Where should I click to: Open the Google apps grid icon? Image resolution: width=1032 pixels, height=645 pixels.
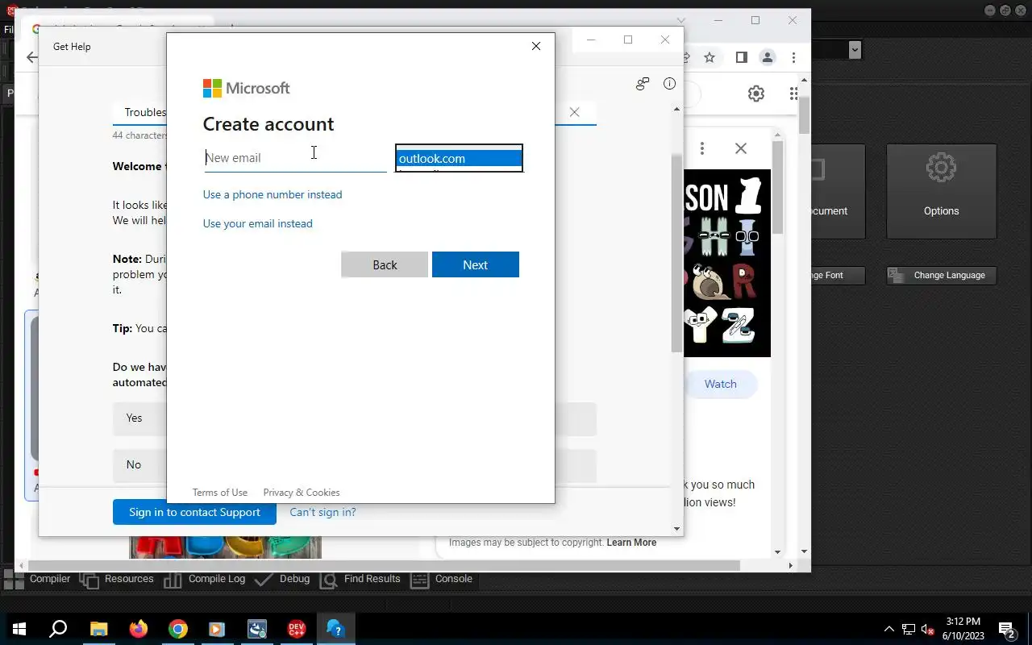(795, 94)
